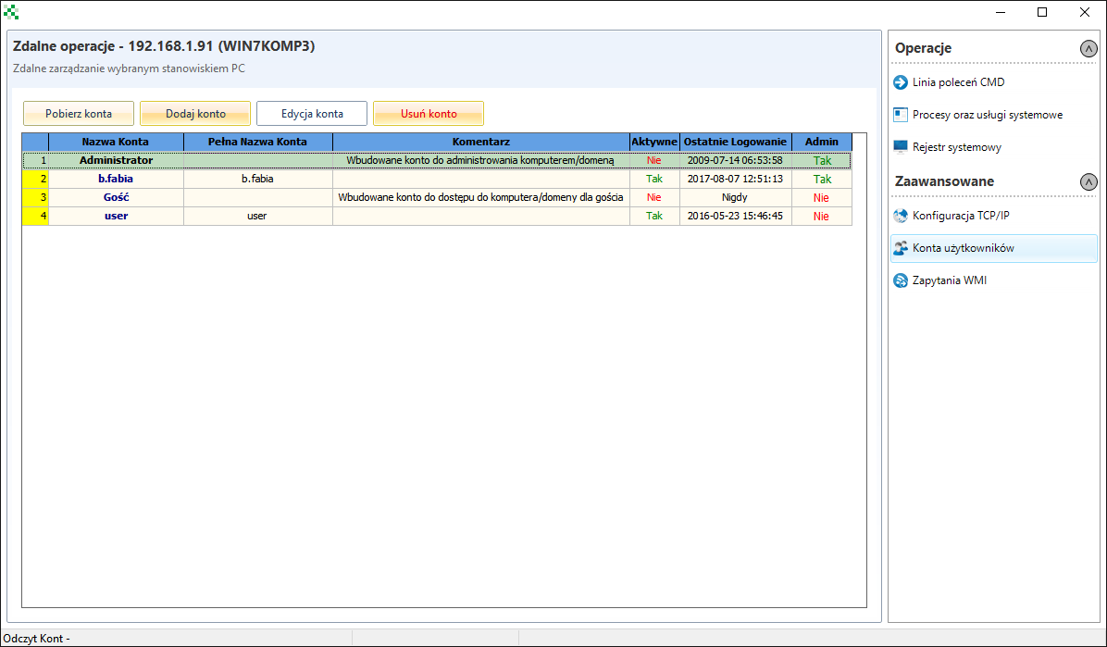1107x647 pixels.
Task: Minimize the application window
Action: 1000,12
